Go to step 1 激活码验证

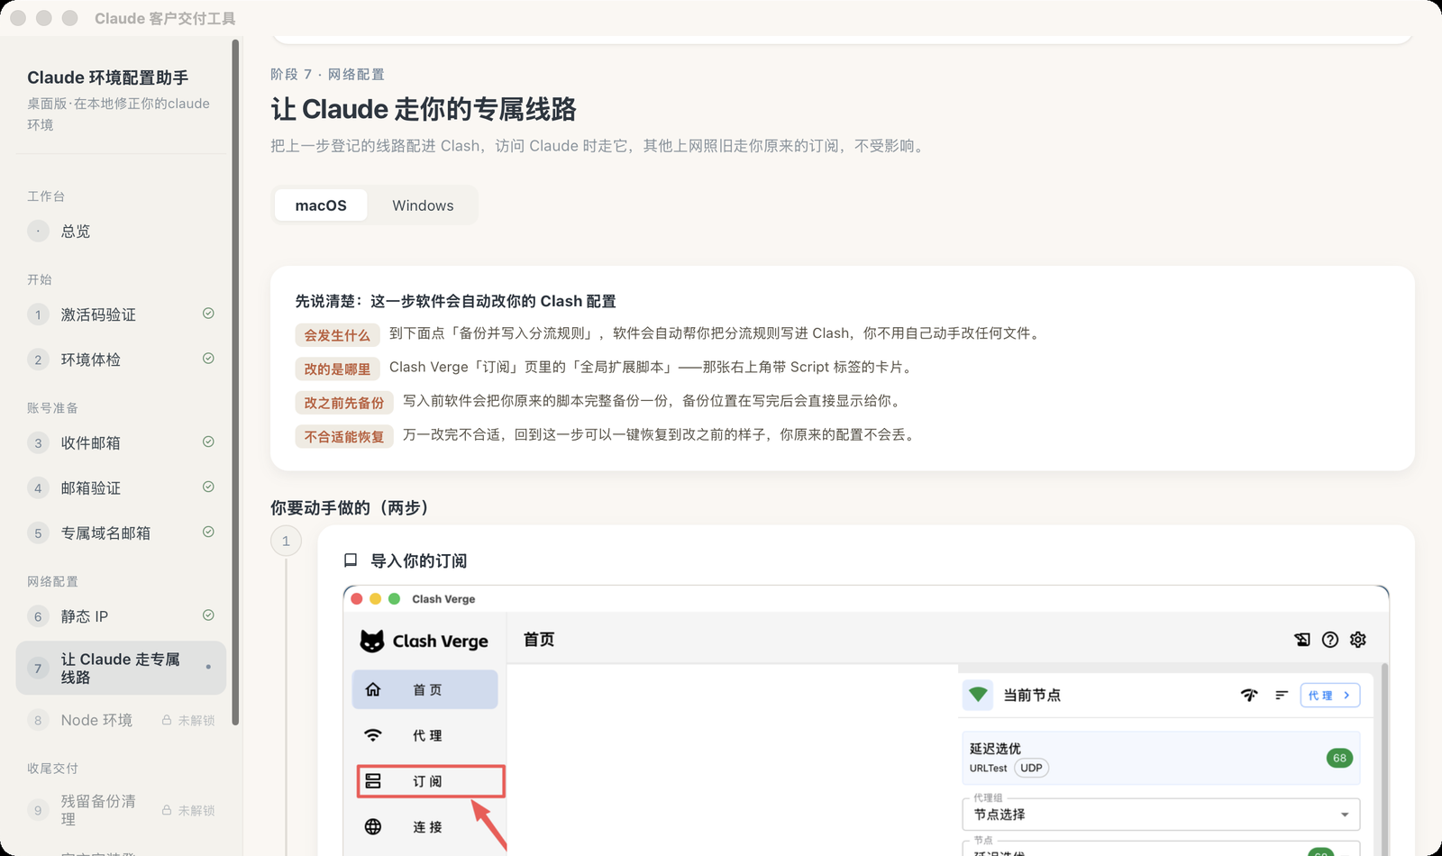(121, 314)
